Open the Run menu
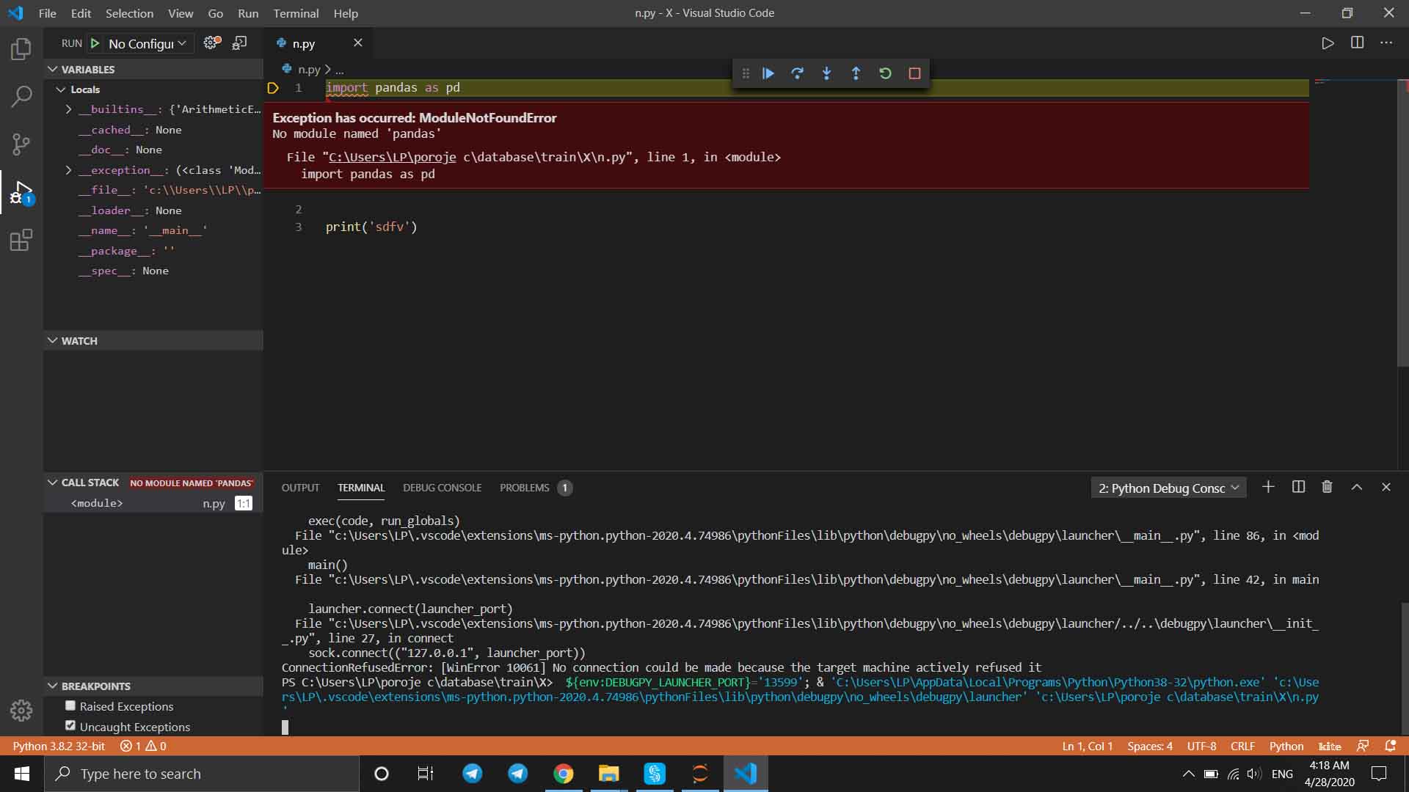 click(248, 13)
